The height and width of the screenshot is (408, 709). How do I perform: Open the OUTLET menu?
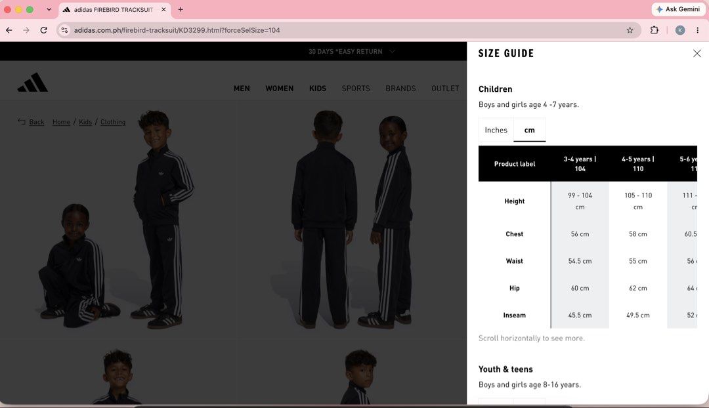pyautogui.click(x=445, y=89)
